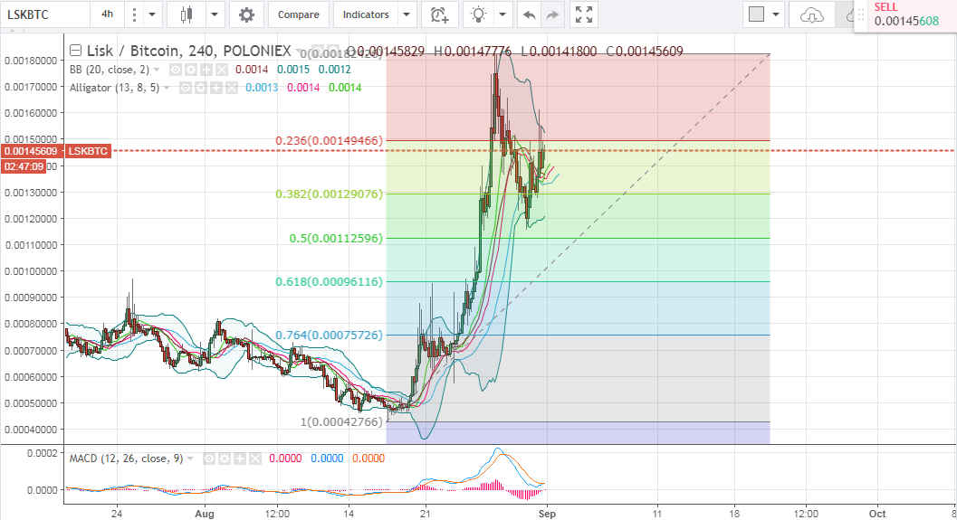Click the plus icon next to Alligator indicator

[x=216, y=88]
